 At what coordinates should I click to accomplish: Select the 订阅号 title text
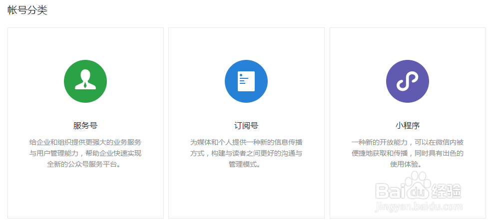click(246, 126)
